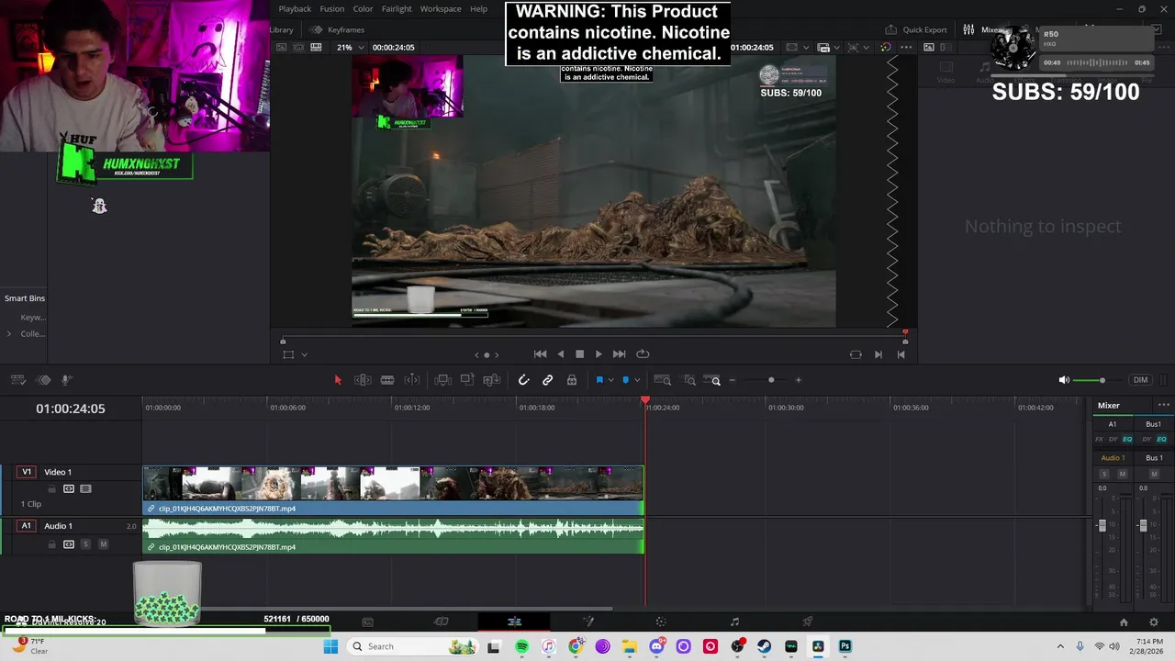Viewport: 1175px width, 661px height.
Task: Play the timeline in reverse
Action: (560, 354)
